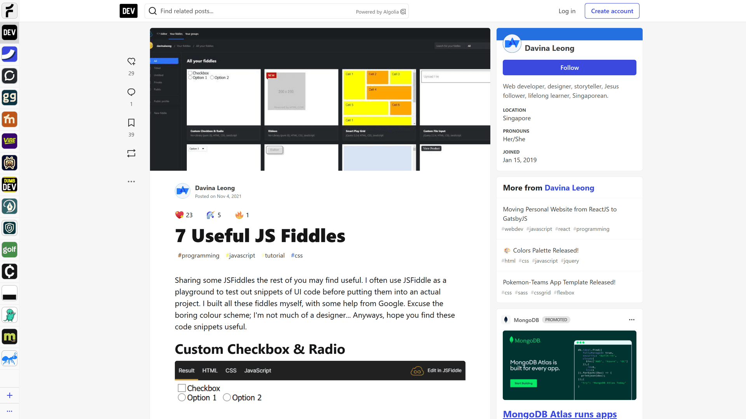Image resolution: width=746 pixels, height=419 pixels.
Task: Select the DEV Community icon in left sidebar
Action: pyautogui.click(x=9, y=33)
